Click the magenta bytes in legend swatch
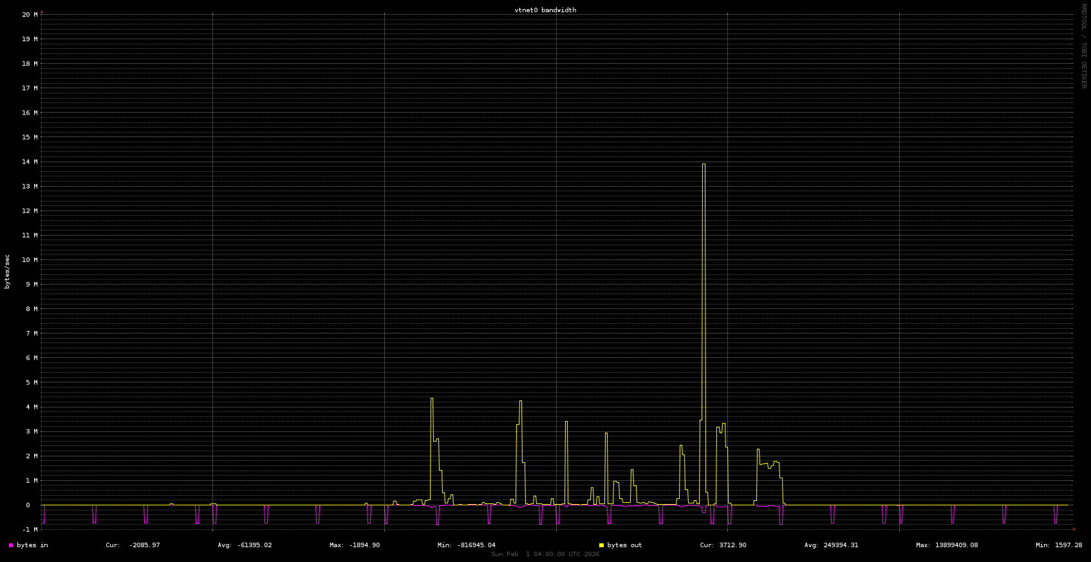The width and height of the screenshot is (1091, 562). tap(11, 545)
